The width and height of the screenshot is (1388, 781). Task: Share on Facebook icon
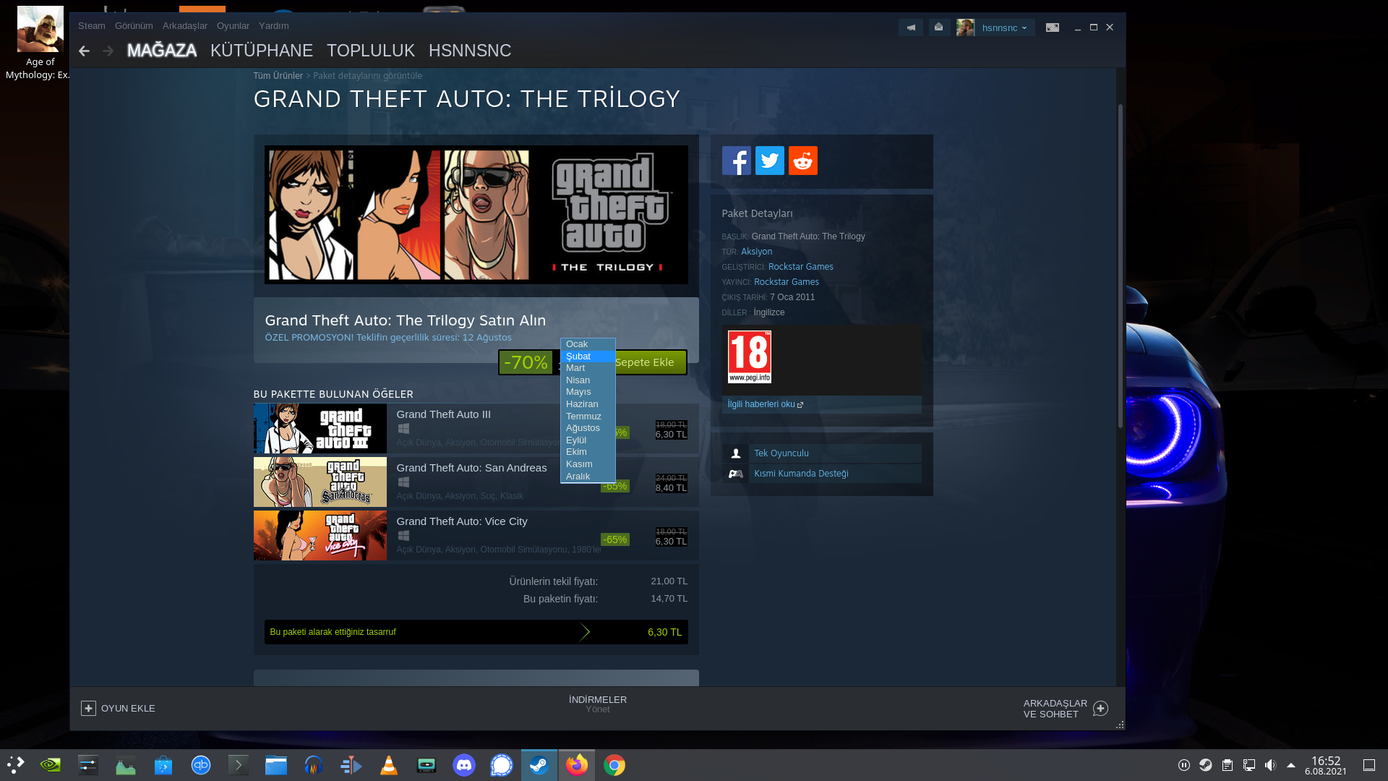(x=736, y=161)
